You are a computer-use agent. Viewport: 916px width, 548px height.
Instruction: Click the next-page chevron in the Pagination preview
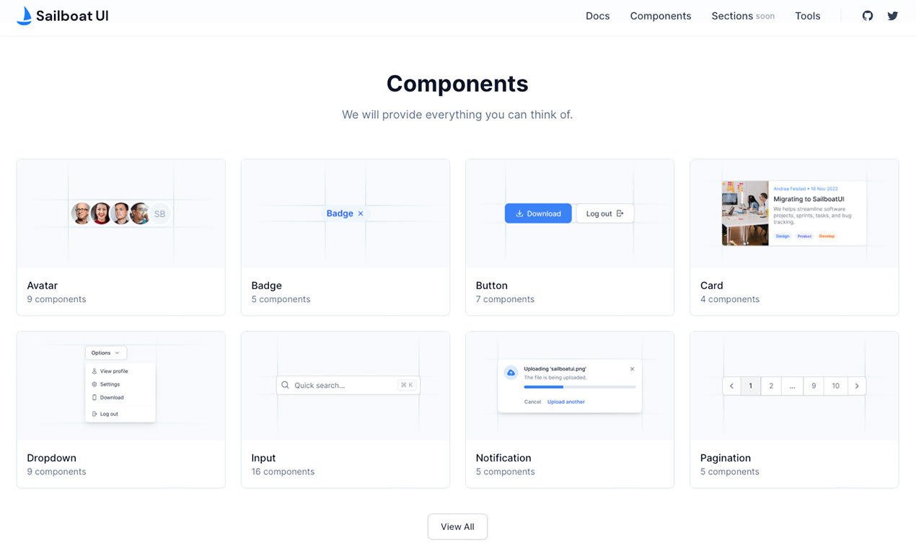point(857,386)
